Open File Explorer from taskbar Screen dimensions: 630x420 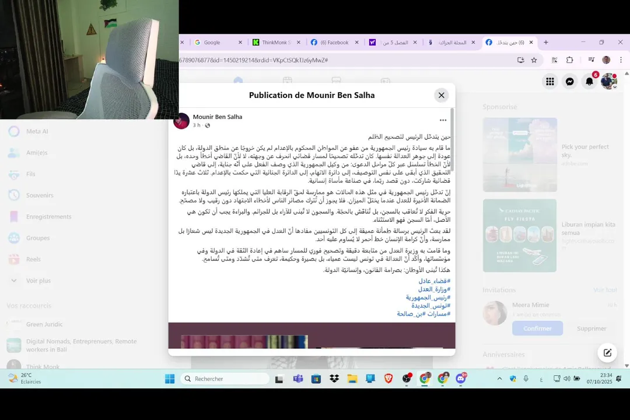(352, 379)
